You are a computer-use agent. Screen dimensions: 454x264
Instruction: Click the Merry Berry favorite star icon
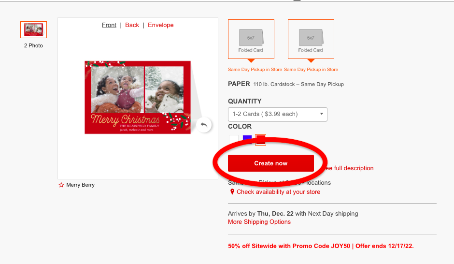pos(61,185)
